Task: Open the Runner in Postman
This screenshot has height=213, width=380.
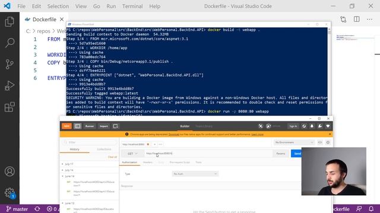Action: pyautogui.click(x=90, y=126)
